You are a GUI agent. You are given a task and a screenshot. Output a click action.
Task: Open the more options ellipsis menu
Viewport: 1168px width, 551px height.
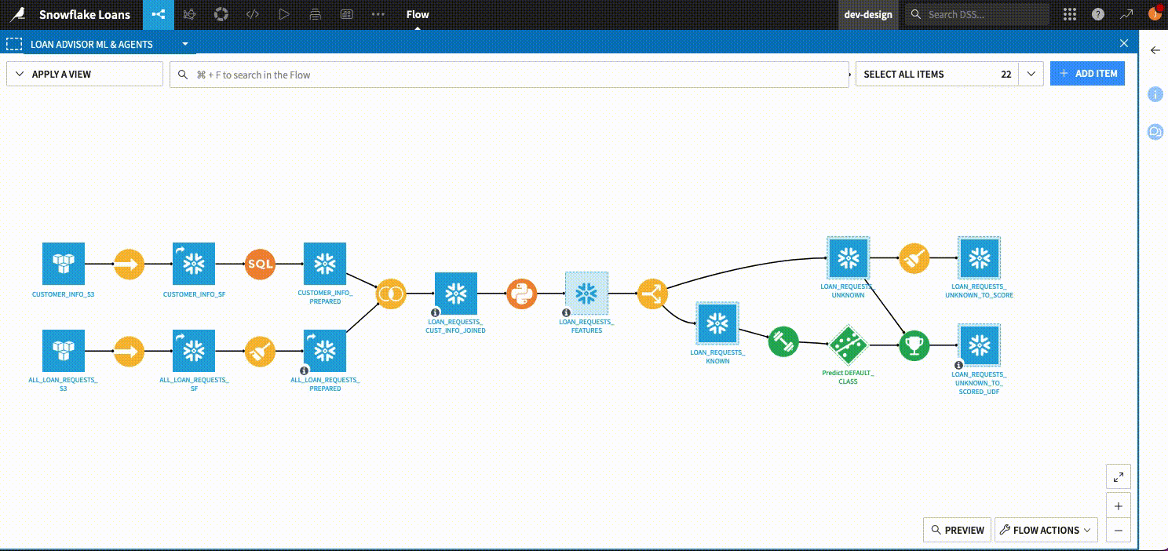378,14
